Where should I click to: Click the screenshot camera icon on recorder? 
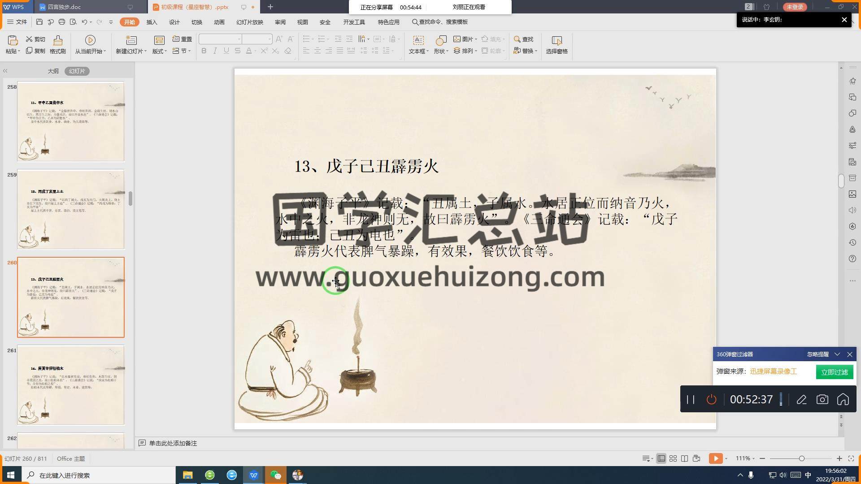click(x=822, y=399)
